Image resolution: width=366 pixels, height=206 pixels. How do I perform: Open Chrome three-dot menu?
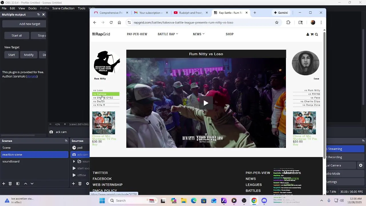(321, 23)
